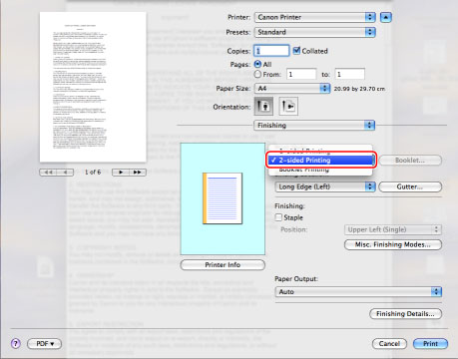Select landscape orientation icon
This screenshot has height=359, width=458.
(x=288, y=107)
